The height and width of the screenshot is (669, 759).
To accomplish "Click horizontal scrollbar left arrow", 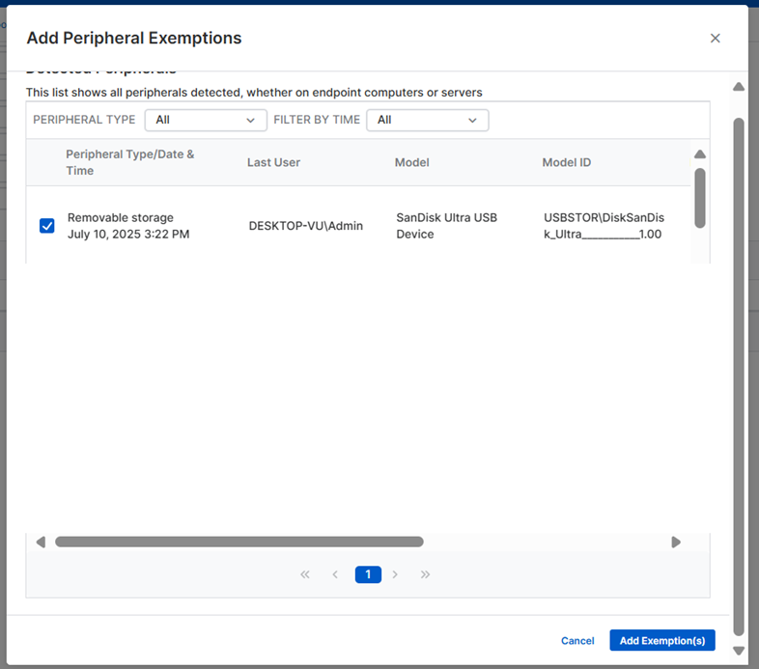I will 41,543.
